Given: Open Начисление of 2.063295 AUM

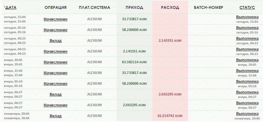Looking at the screenshot, I should click(x=56, y=105).
